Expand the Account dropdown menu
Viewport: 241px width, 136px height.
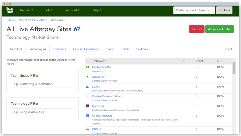click(x=73, y=10)
